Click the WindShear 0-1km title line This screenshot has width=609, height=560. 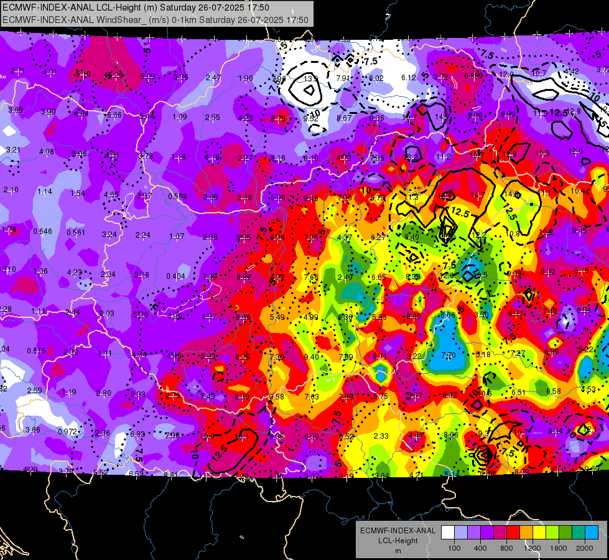(156, 20)
